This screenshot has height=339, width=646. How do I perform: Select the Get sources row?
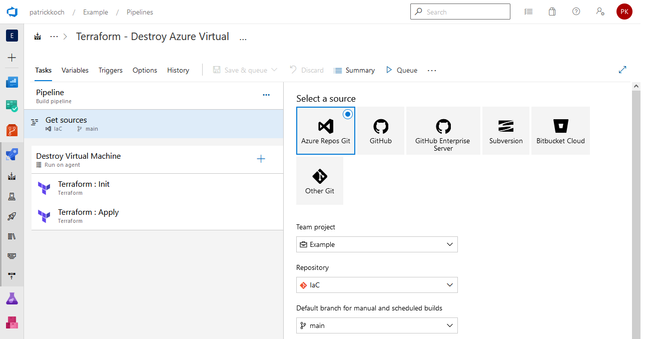point(154,124)
